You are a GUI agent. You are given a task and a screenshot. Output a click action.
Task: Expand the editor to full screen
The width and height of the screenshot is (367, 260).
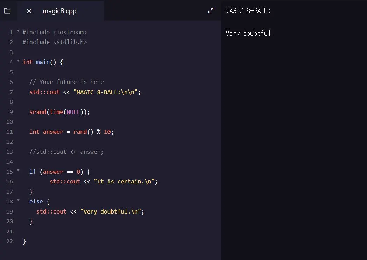211,11
